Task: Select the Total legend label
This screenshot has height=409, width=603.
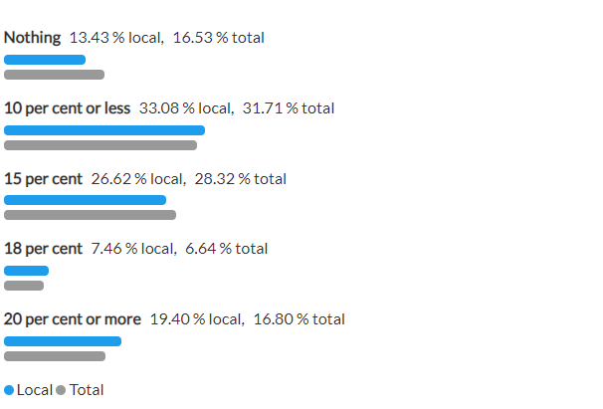Action: 87,390
